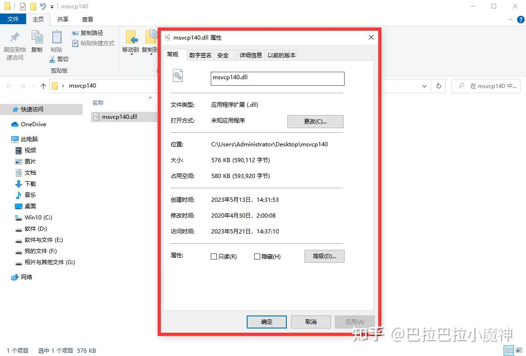The height and width of the screenshot is (356, 526).
Task: Open the Quick Access Toolbar dropdown
Action: click(x=52, y=7)
